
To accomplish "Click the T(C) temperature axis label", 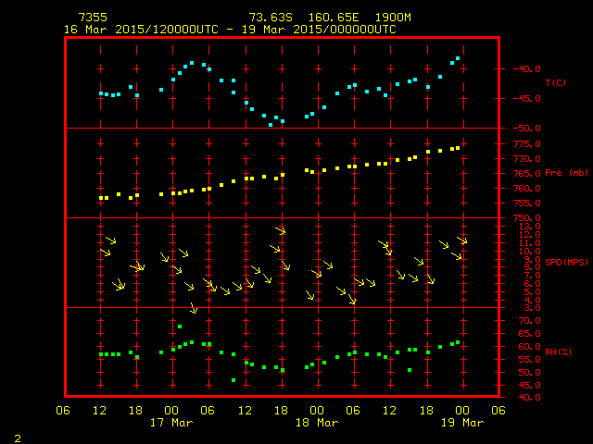I will point(556,82).
